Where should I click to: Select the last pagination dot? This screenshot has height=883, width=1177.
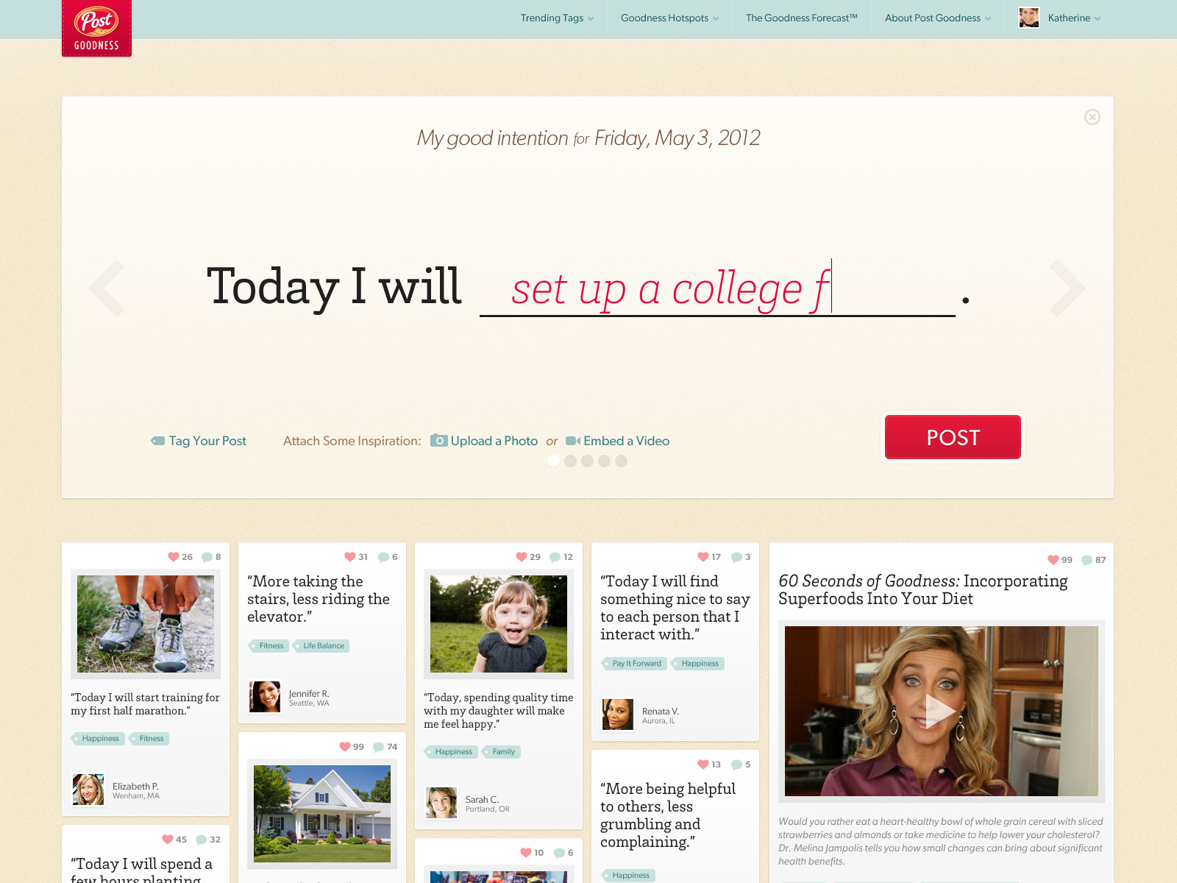pyautogui.click(x=621, y=461)
